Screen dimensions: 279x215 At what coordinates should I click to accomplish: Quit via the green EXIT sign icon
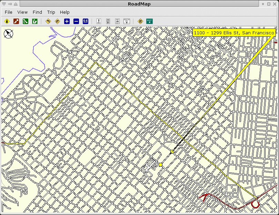click(149, 21)
